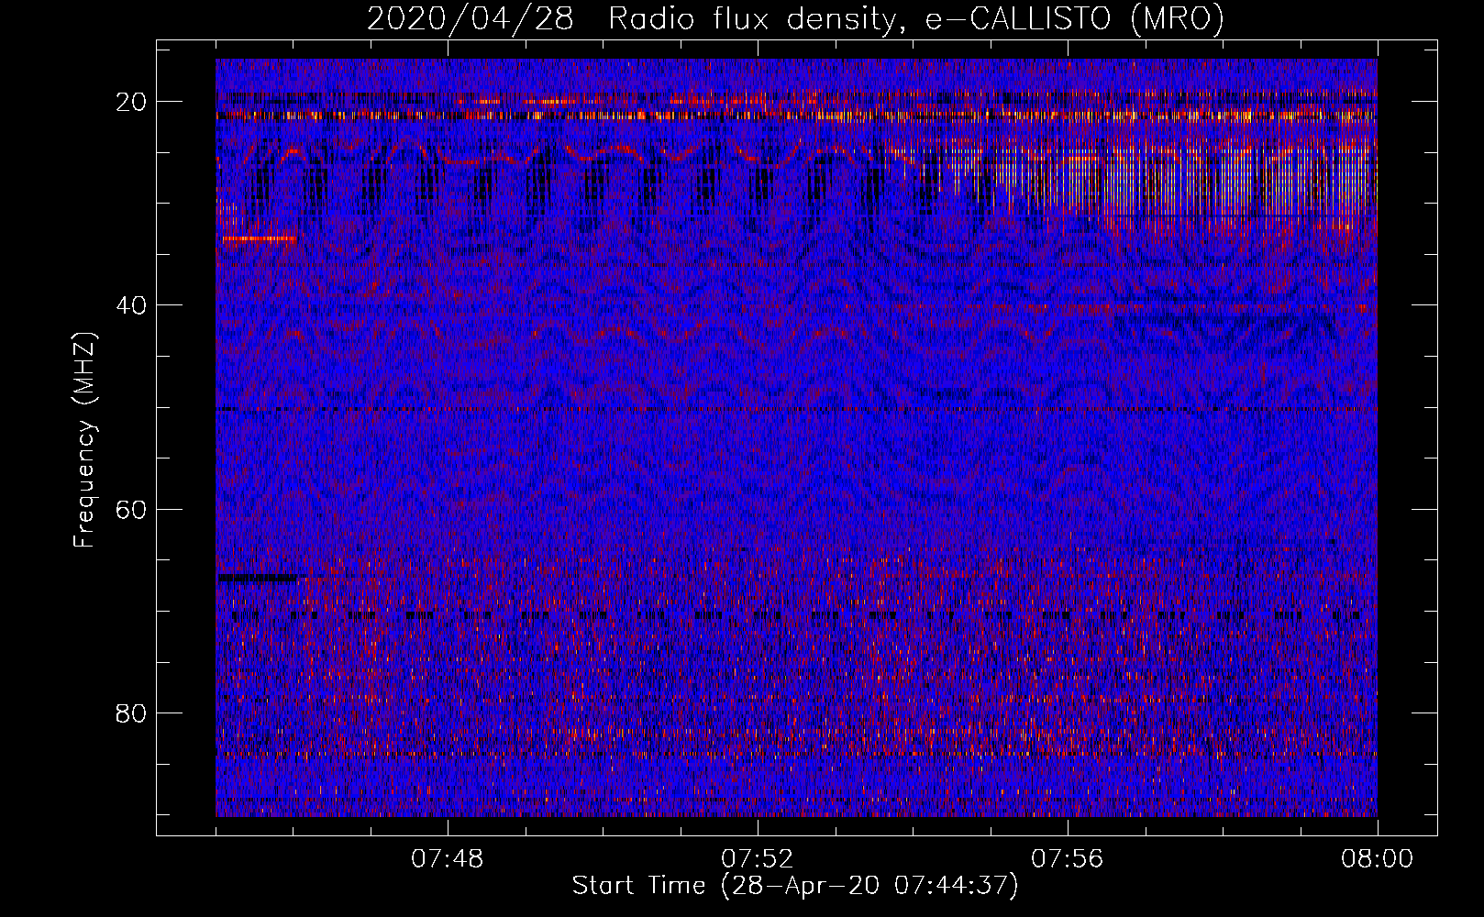Click the plot title '2020/04/28 Radio flux density, e-CALLISTO (MRO)'

pyautogui.click(x=795, y=18)
